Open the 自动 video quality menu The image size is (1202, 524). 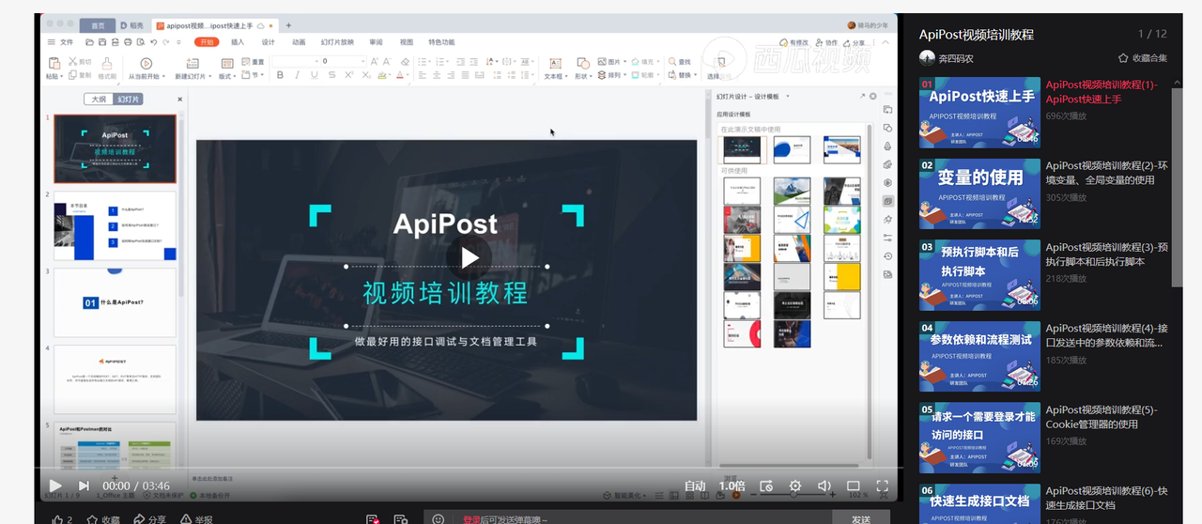695,485
